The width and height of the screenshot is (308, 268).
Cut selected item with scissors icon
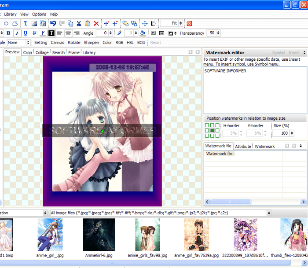point(79,24)
